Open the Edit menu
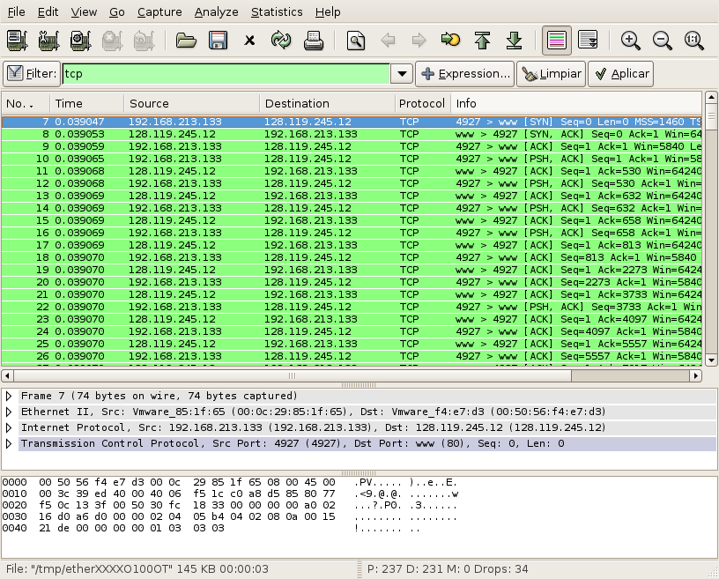Screen dimensions: 719x579 point(48,12)
